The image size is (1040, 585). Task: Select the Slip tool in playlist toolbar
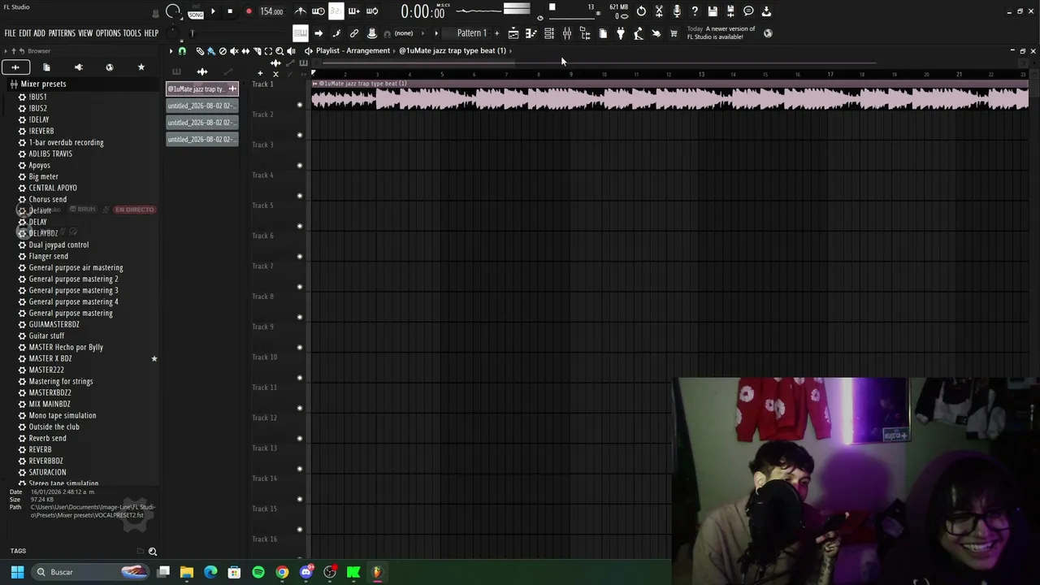[x=245, y=51]
